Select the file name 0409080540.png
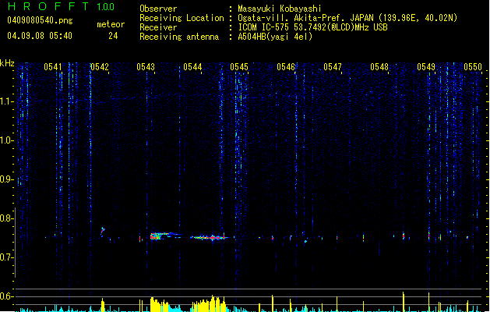Viewport: 490px width, 312px height. [40, 20]
